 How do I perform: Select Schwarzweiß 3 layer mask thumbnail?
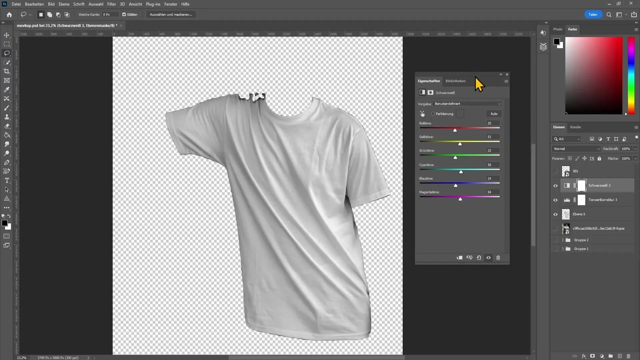581,185
